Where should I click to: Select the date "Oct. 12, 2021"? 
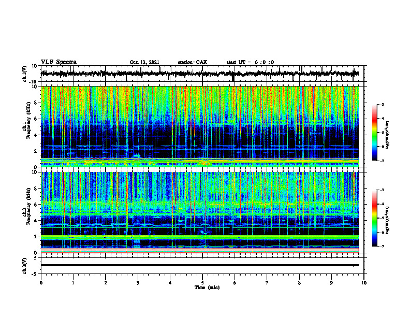click(x=144, y=62)
